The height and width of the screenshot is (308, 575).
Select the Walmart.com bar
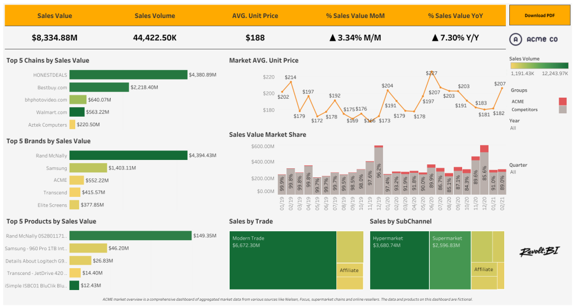(77, 112)
